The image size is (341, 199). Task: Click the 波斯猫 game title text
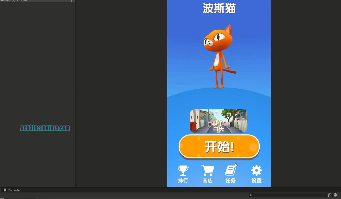pos(218,8)
